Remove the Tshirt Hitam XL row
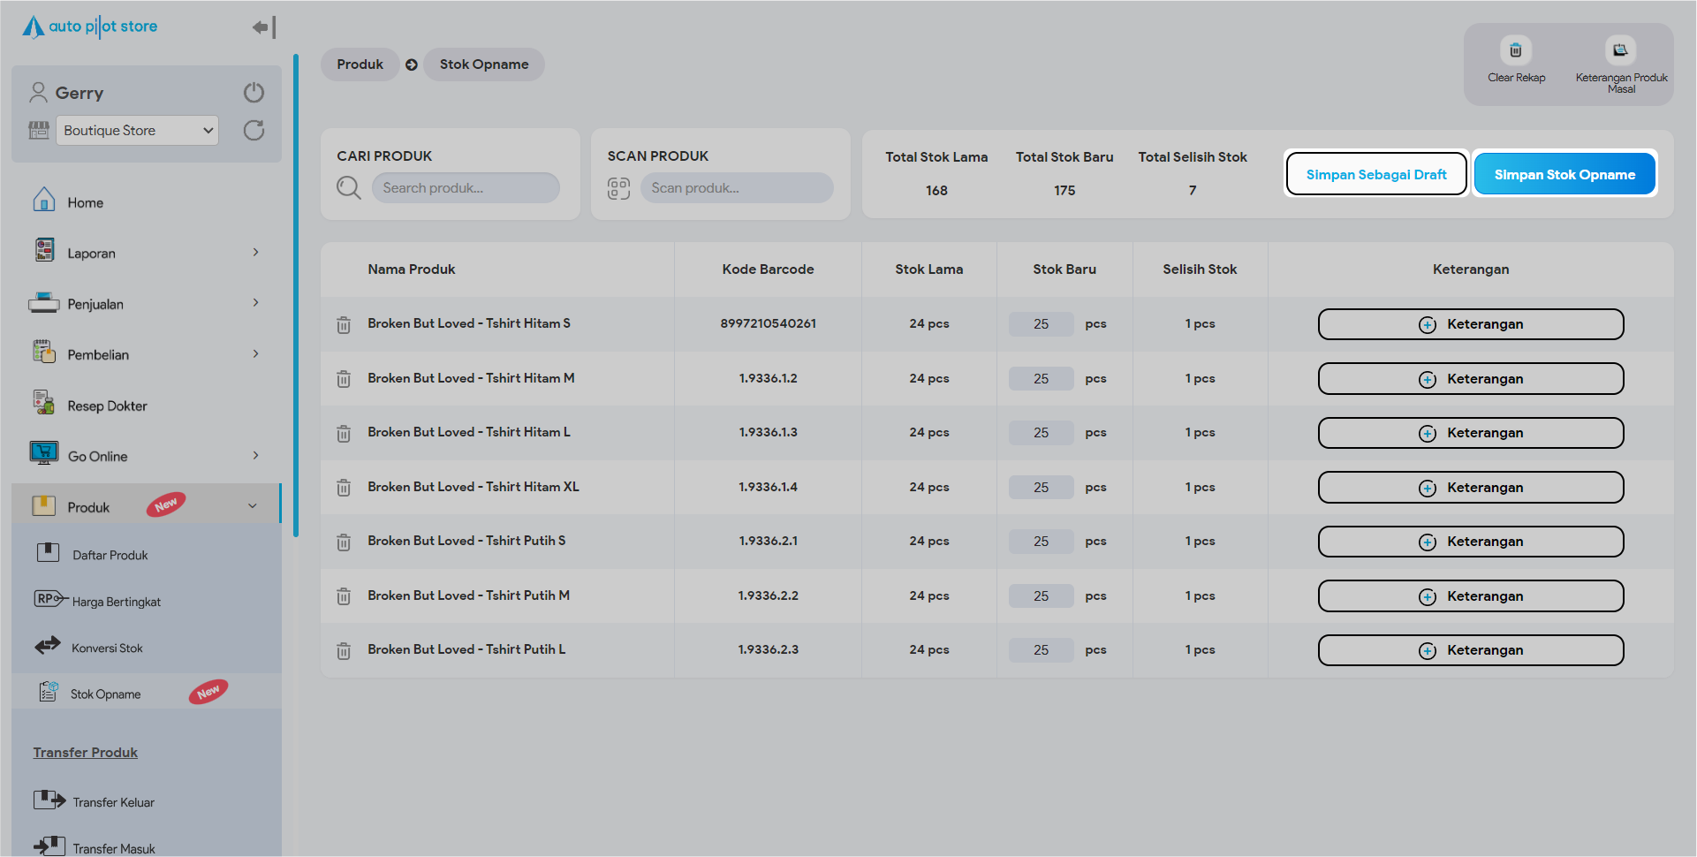This screenshot has width=1697, height=857. [x=344, y=488]
